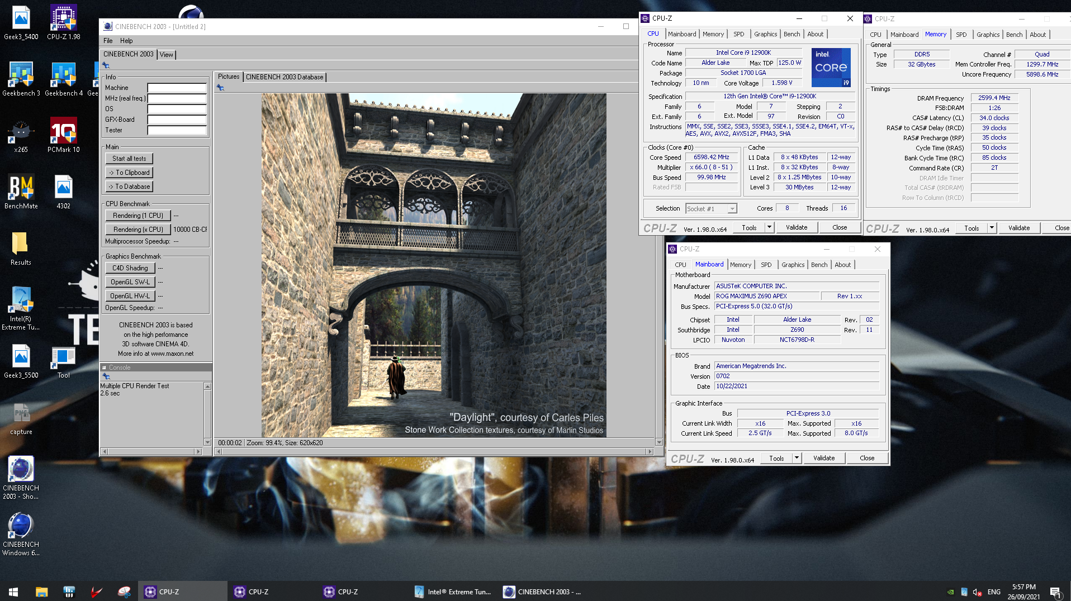Select the Pictures tab
The width and height of the screenshot is (1071, 601).
pos(229,77)
